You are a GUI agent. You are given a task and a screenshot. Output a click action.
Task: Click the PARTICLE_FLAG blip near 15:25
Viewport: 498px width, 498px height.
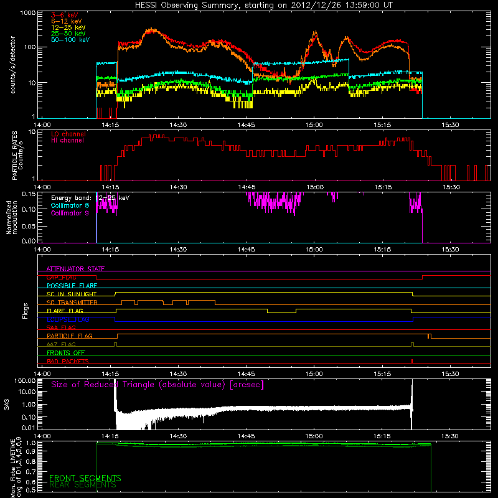coord(430,336)
